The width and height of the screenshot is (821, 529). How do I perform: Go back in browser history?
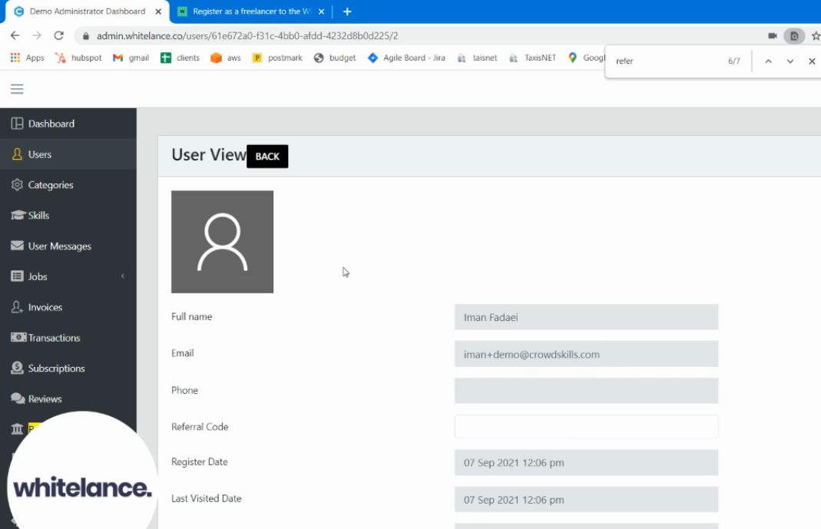point(15,35)
